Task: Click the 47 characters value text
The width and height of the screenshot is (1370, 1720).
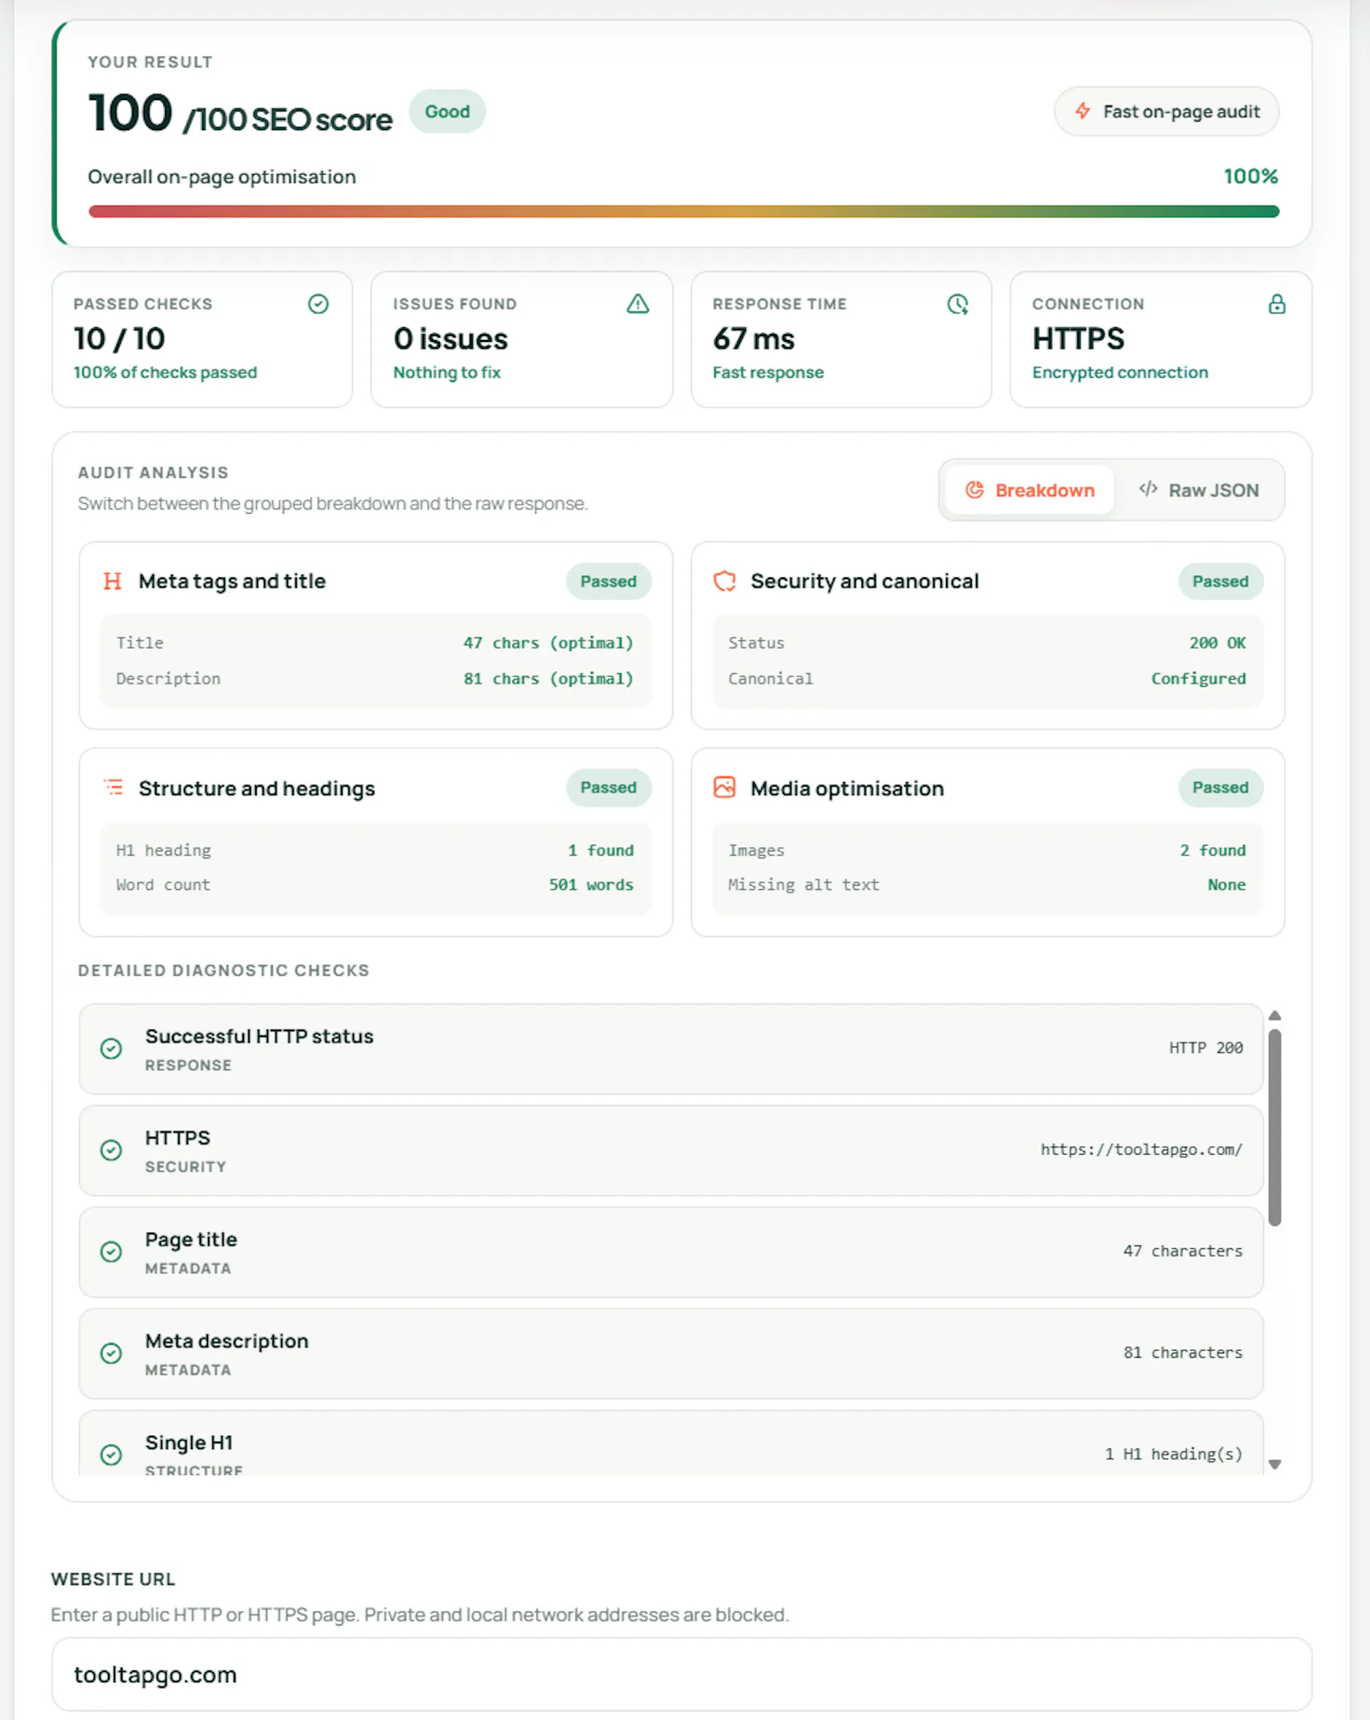Action: [x=1182, y=1251]
